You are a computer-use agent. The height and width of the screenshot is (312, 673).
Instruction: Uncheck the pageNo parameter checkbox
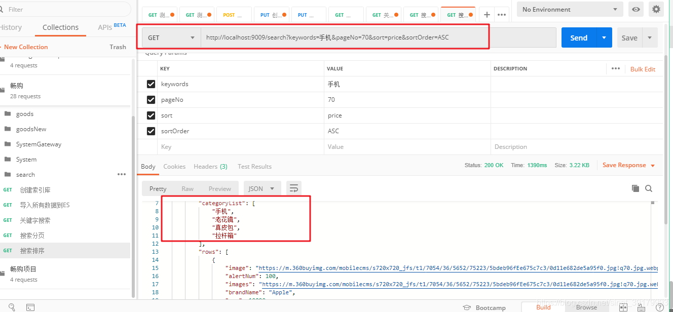(151, 100)
